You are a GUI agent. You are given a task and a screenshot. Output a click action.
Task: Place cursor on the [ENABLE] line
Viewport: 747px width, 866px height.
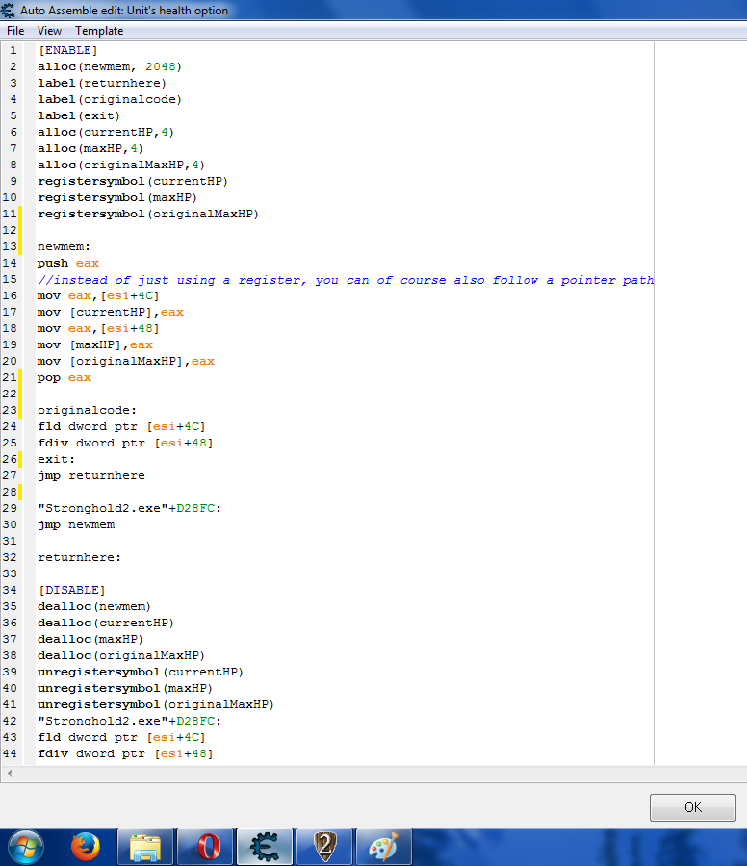pos(67,50)
